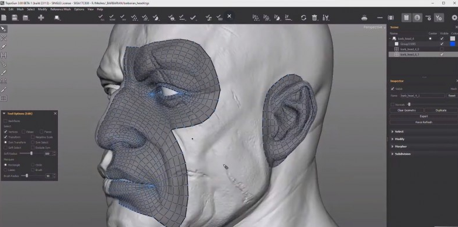Image resolution: width=458 pixels, height=227 pixels.
Task: Select the Circle marquee radio button
Action: pos(32,165)
